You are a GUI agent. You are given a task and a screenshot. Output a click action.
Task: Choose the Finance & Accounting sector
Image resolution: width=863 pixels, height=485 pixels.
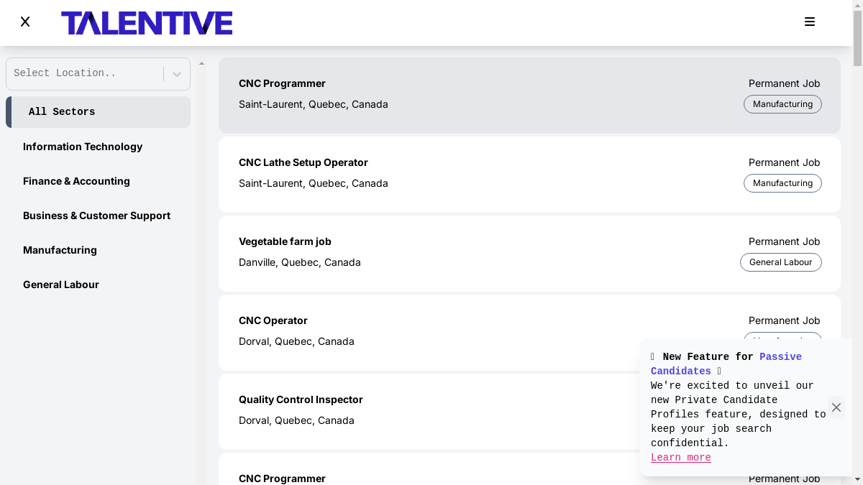point(76,181)
